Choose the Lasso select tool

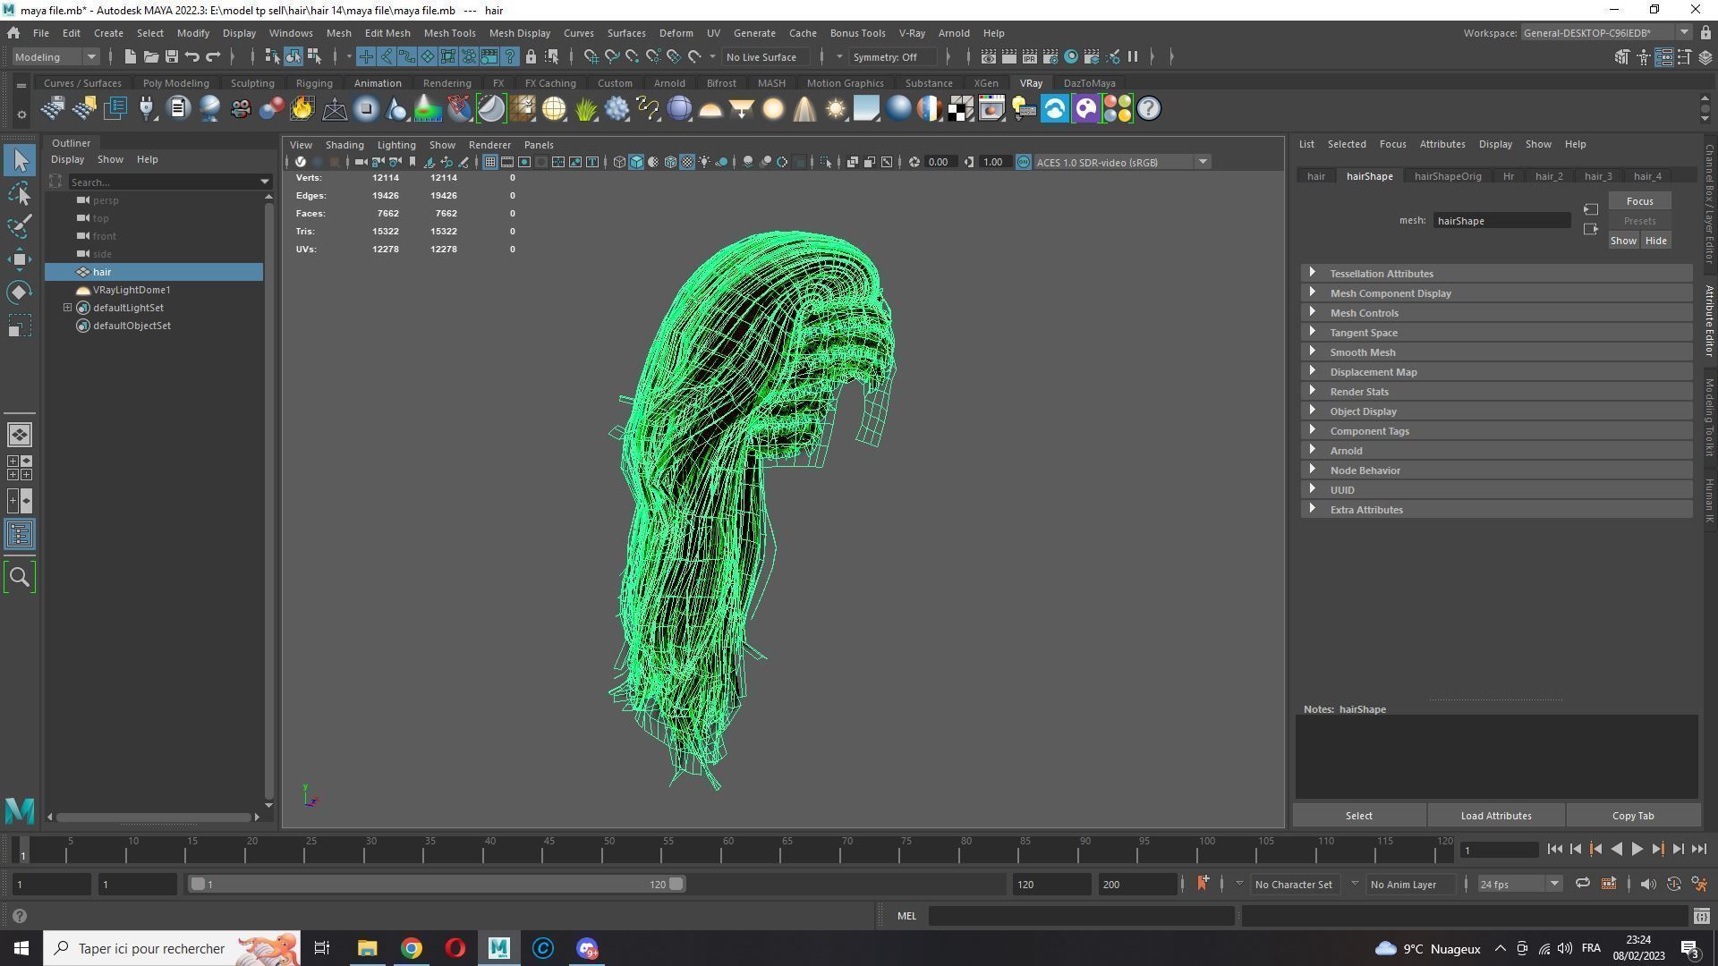pos(20,193)
